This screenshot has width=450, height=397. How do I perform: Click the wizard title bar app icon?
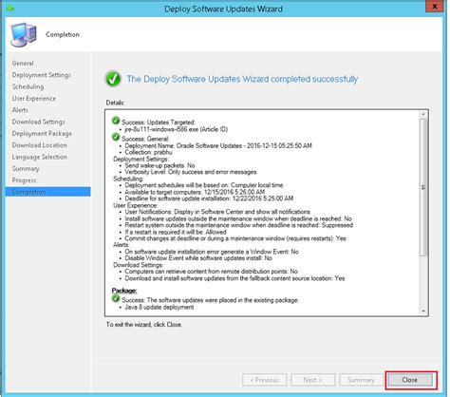point(10,8)
